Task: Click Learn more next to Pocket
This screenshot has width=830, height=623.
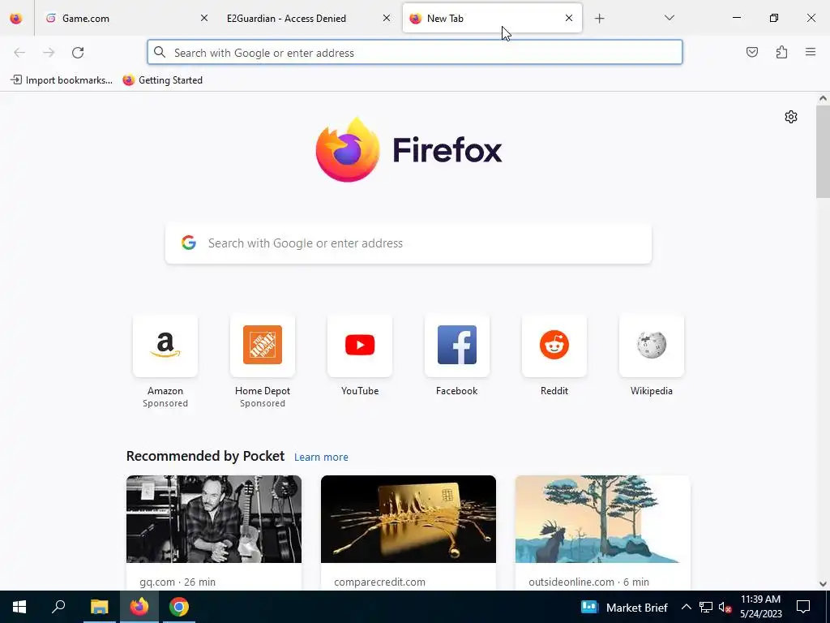Action: (321, 458)
